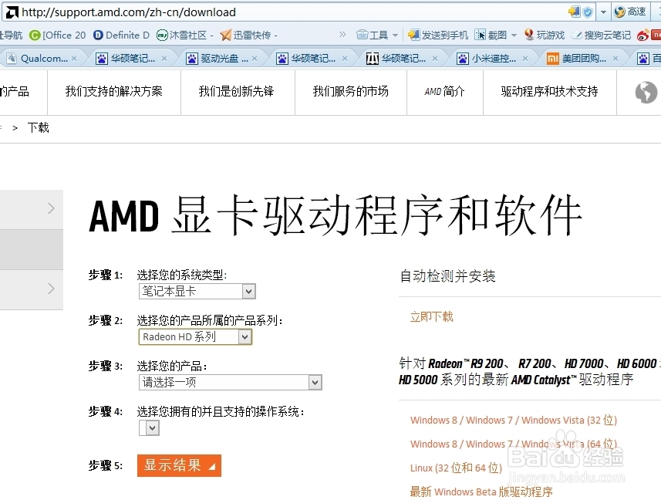The width and height of the screenshot is (661, 500).
Task: Open the 截图 screenshot tool
Action: 491,35
